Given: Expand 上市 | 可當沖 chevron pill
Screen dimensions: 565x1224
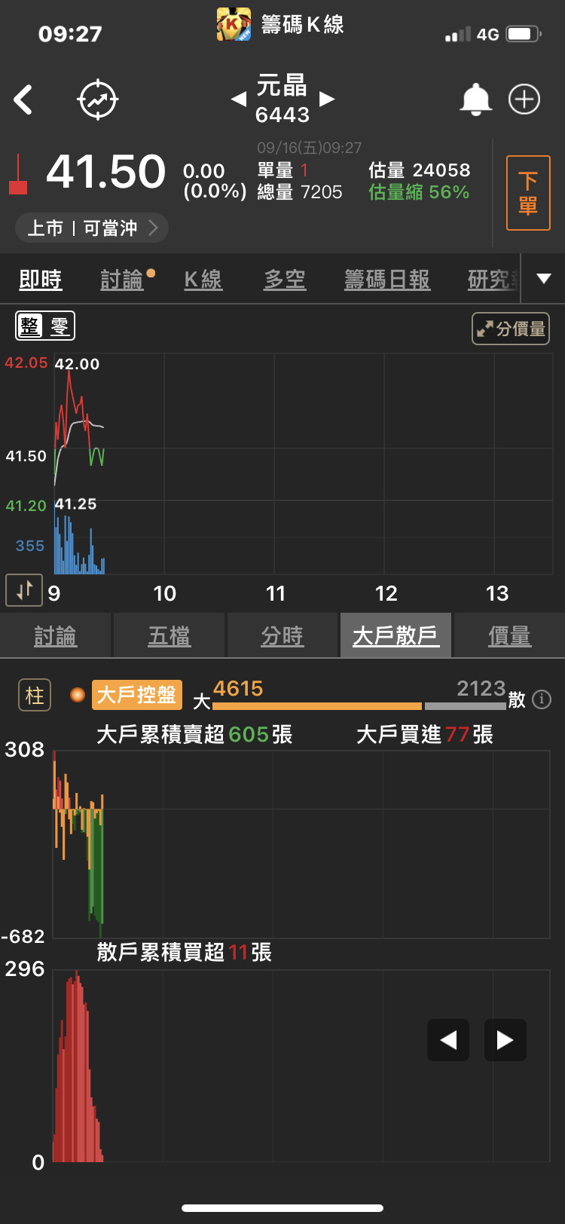Looking at the screenshot, I should point(91,228).
